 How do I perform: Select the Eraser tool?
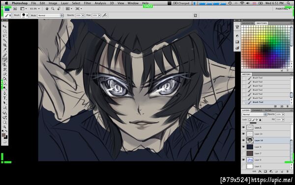coord(4,74)
